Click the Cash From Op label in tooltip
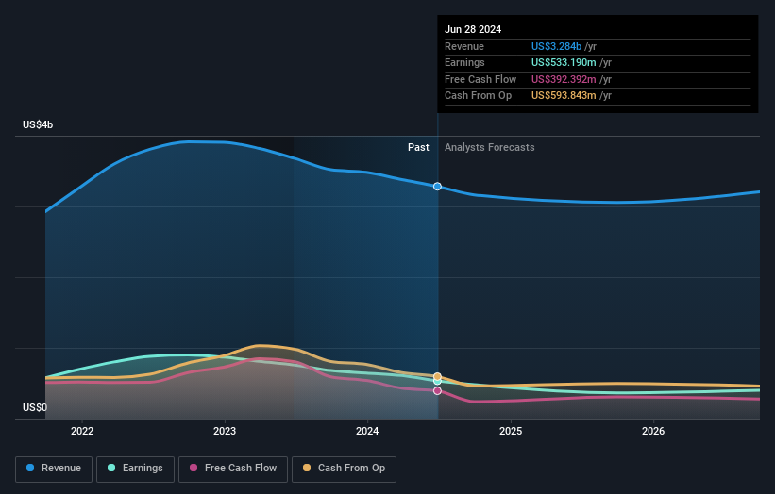This screenshot has height=494, width=775. (478, 96)
